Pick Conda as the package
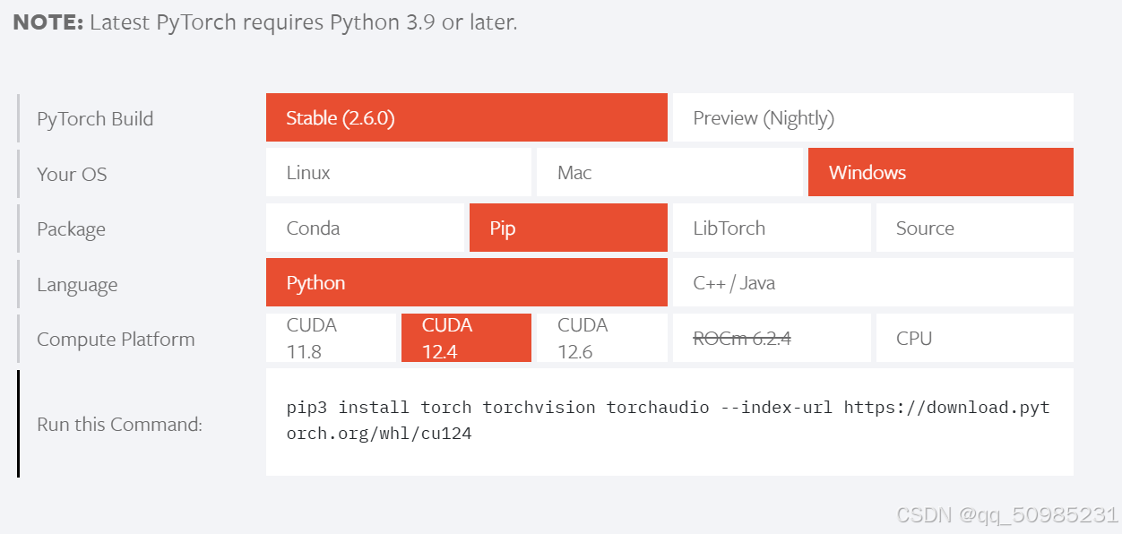This screenshot has height=534, width=1122. pos(365,228)
